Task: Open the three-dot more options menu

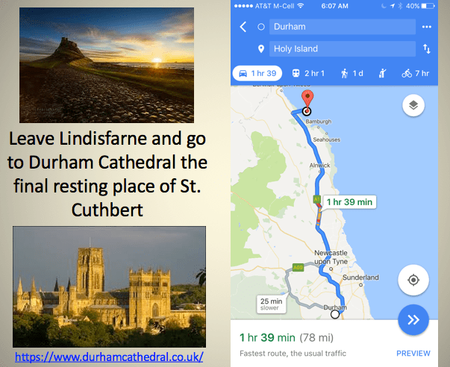Action: pyautogui.click(x=427, y=28)
